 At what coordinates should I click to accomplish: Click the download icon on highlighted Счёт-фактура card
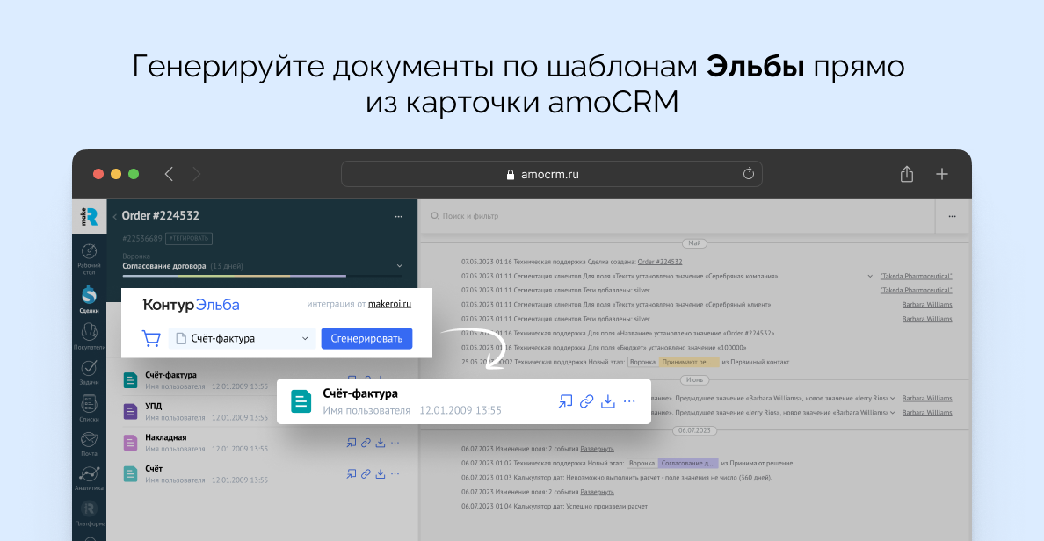(608, 401)
